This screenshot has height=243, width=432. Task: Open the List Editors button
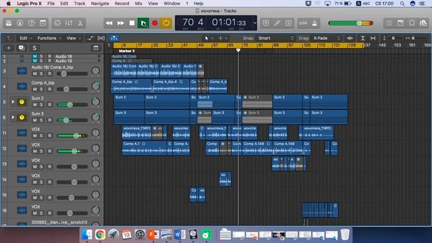(389, 23)
